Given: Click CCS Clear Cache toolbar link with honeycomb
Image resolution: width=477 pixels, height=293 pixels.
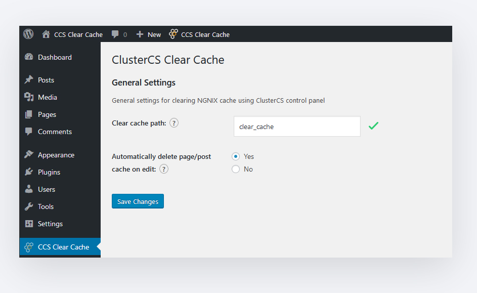Looking at the screenshot, I should [x=205, y=35].
